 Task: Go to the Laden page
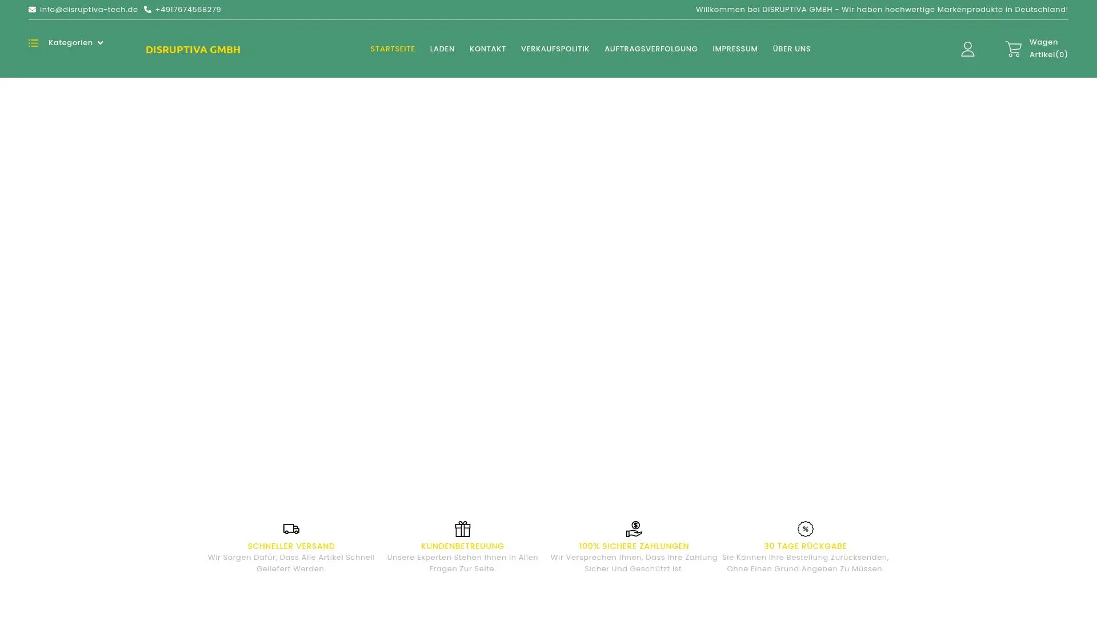point(442,49)
